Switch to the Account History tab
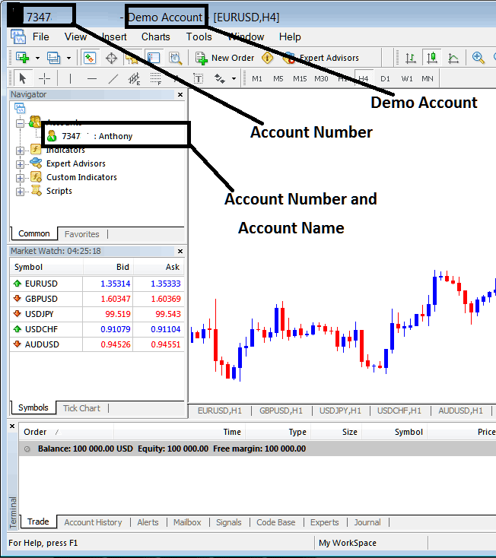 coord(93,522)
